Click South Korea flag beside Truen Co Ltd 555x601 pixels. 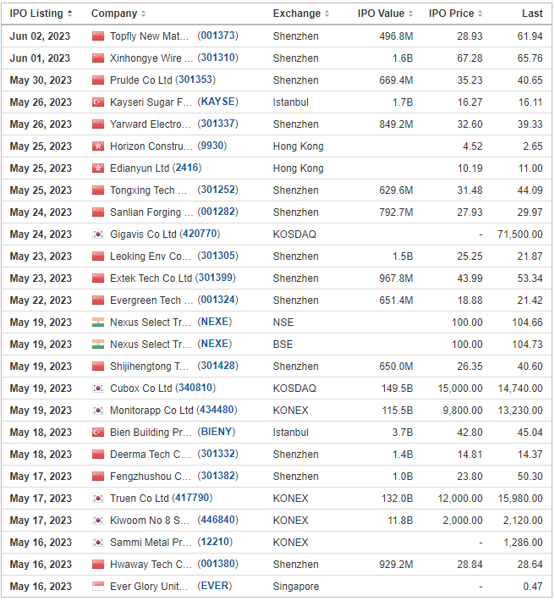(98, 499)
